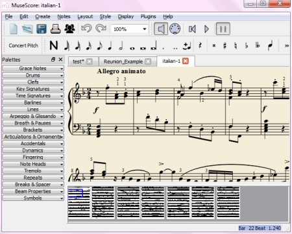Apply a double sharp accidental

[214, 45]
